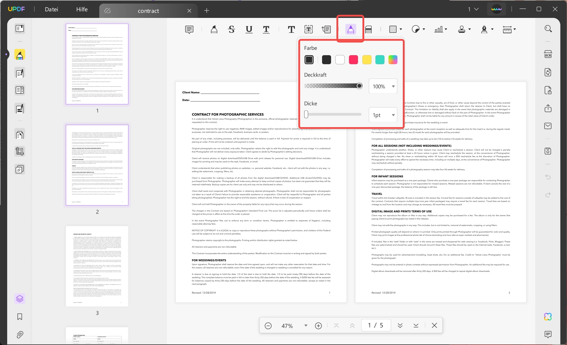Open the Deckkraft 100% dropdown

(x=383, y=86)
